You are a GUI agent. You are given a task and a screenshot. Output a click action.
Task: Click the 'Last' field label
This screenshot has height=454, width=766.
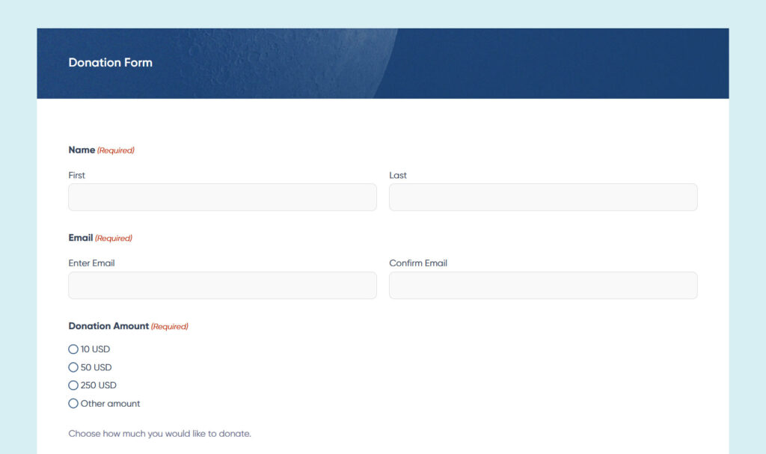[397, 175]
